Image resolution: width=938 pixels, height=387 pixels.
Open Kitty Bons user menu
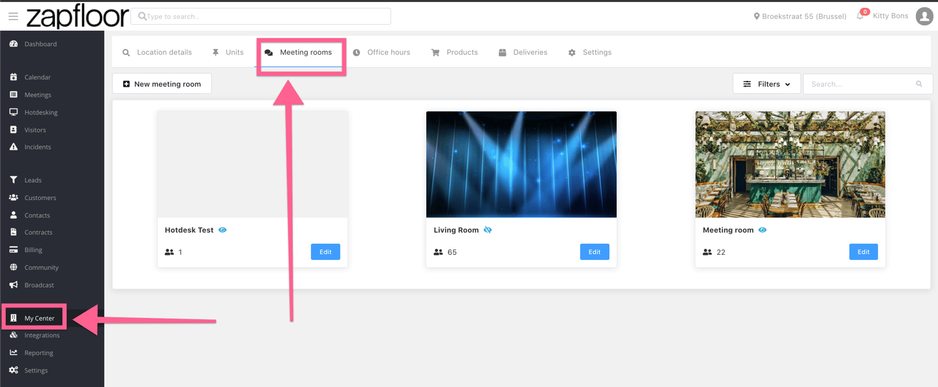[890, 16]
